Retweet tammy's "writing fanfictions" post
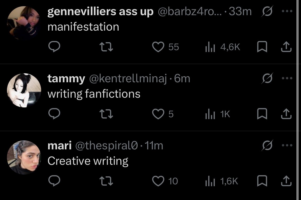 click(x=106, y=114)
